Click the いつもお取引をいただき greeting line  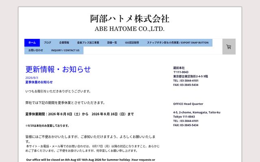(58, 91)
